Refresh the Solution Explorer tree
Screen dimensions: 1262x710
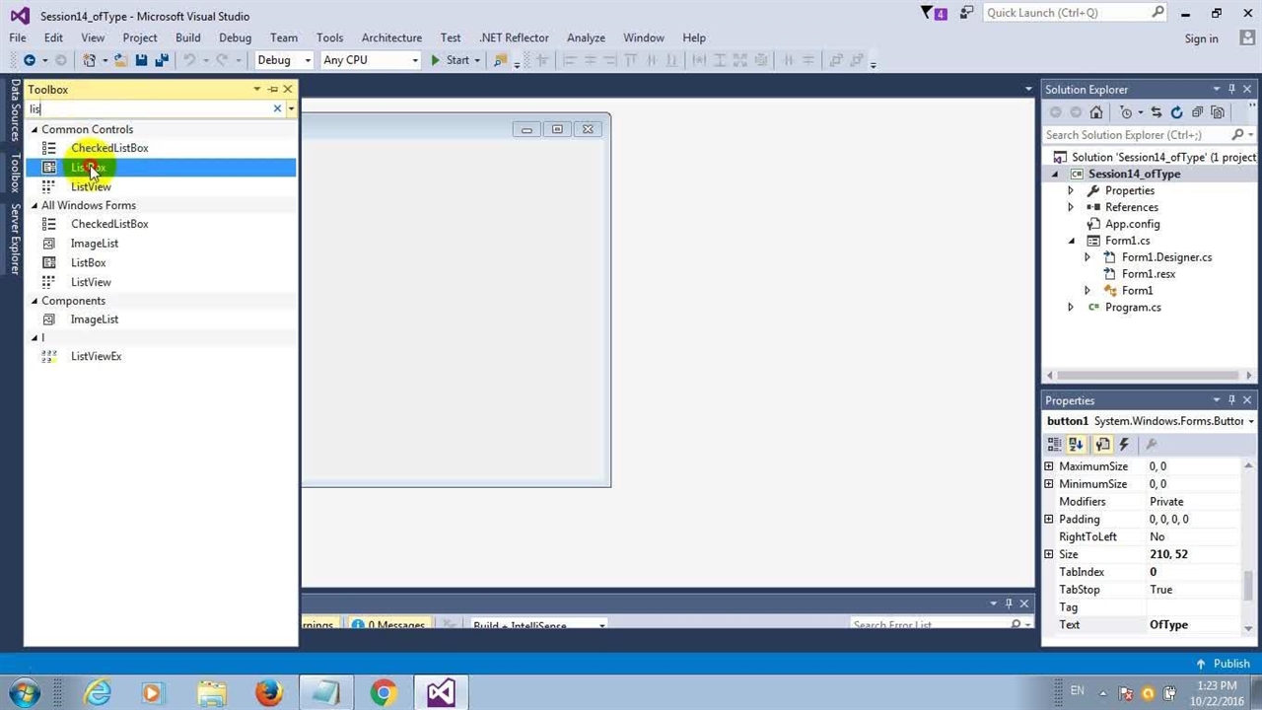point(1176,112)
